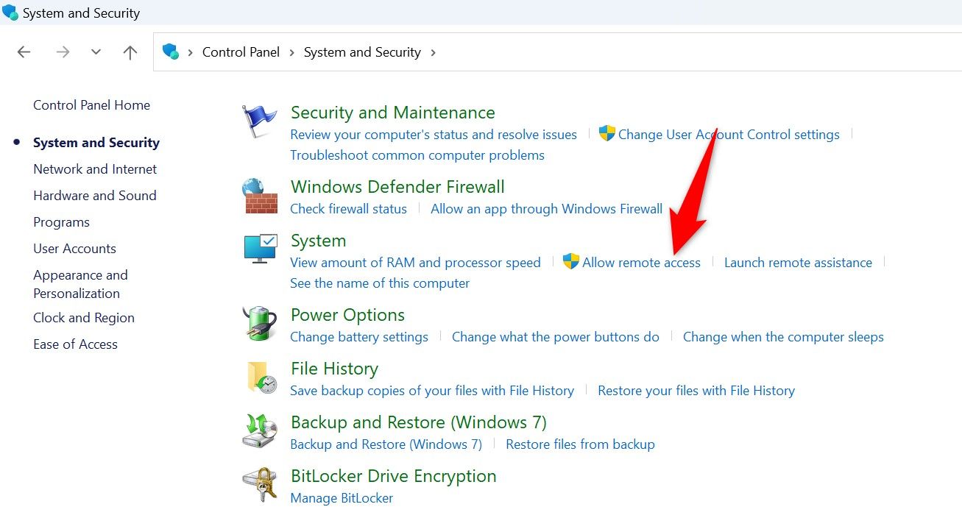Click Manage BitLocker link
This screenshot has width=962, height=518.
(342, 498)
